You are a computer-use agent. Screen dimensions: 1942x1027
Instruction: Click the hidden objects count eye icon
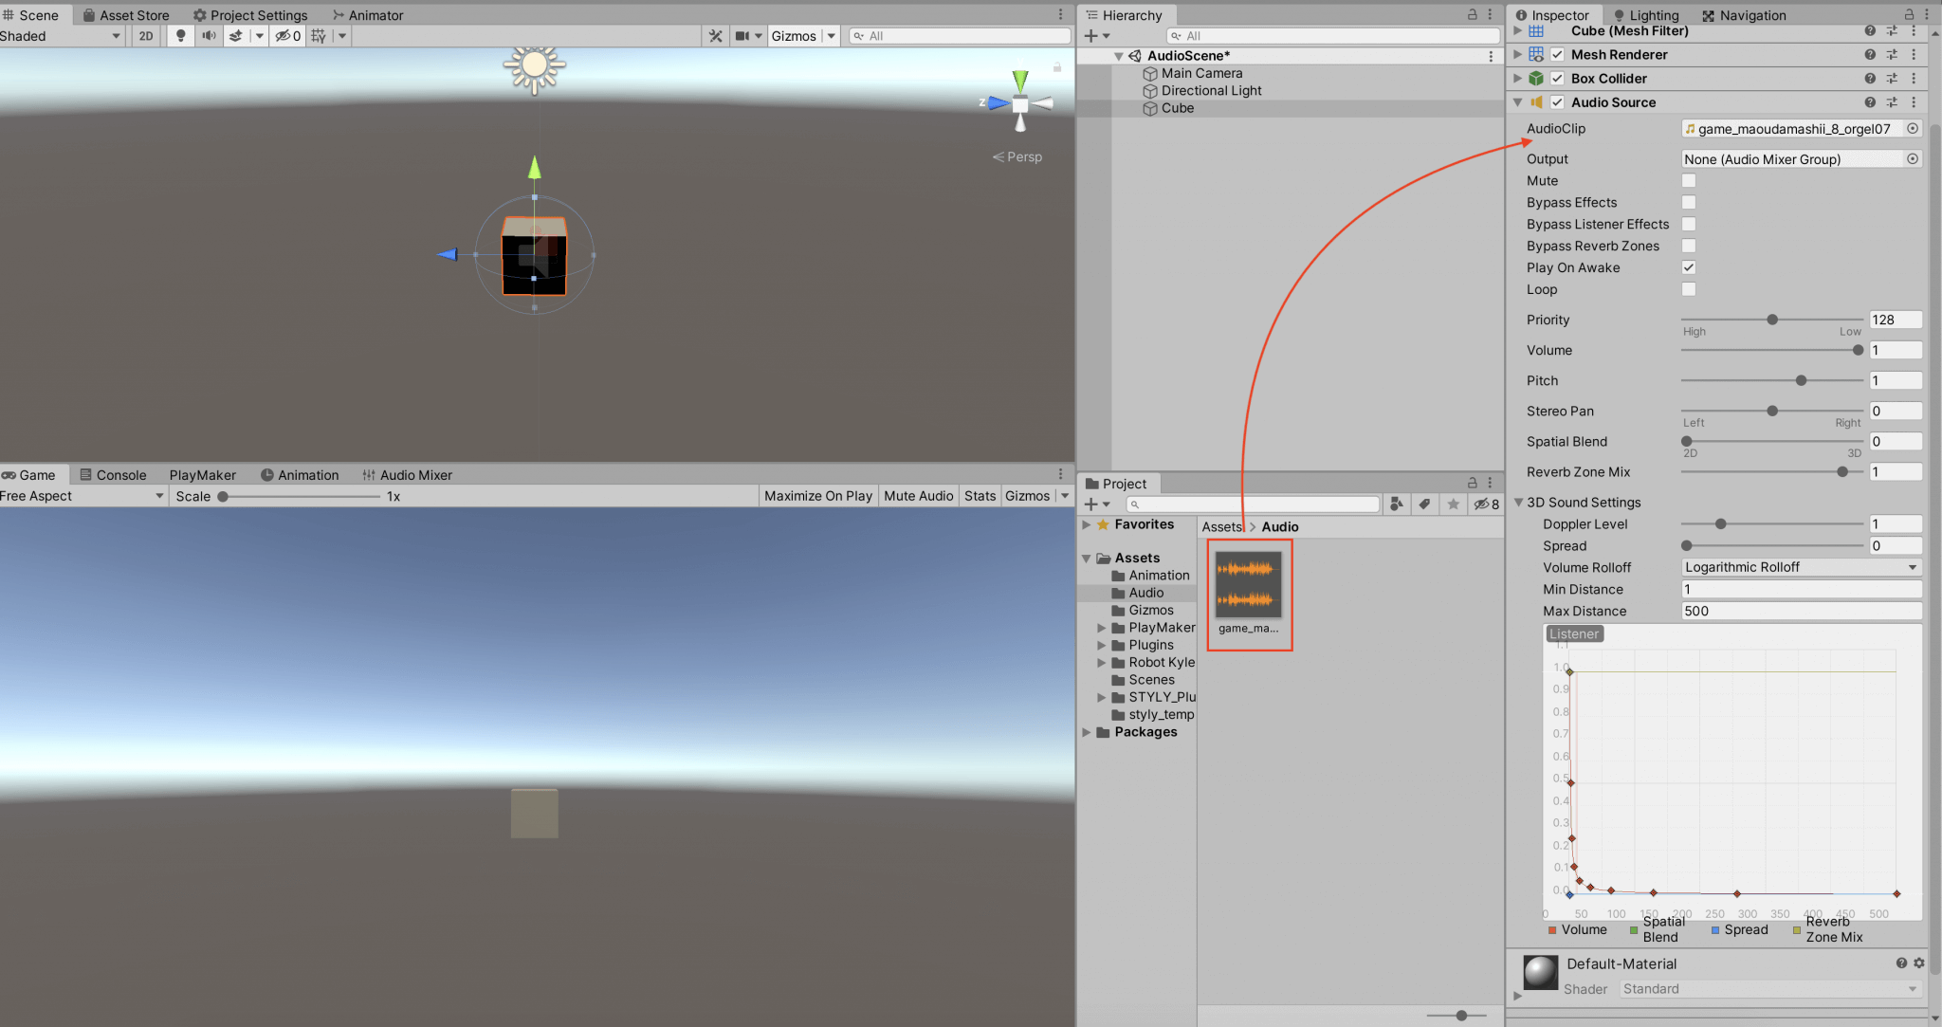tap(285, 36)
